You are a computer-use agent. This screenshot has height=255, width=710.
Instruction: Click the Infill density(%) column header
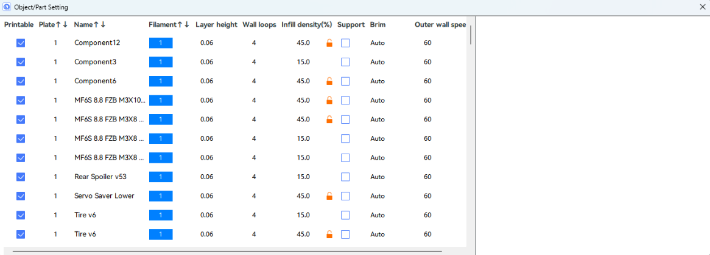tap(306, 25)
